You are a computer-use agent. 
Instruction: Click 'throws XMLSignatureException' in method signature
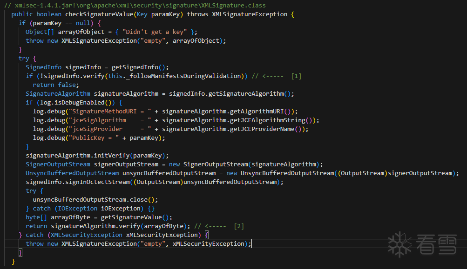click(237, 14)
